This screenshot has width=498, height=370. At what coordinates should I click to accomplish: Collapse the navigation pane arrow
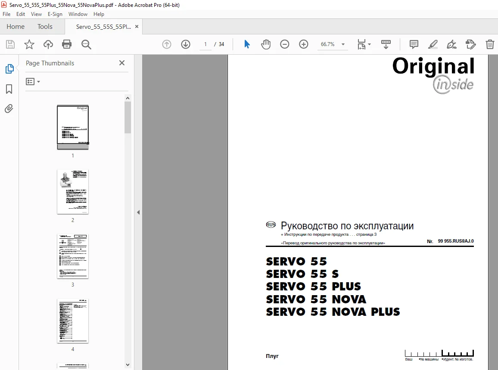coord(138,213)
